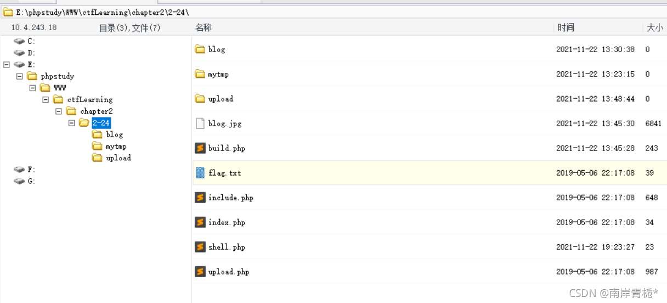Image resolution: width=667 pixels, height=303 pixels.
Task: Collapse the chapter2 tree node
Action: point(58,111)
